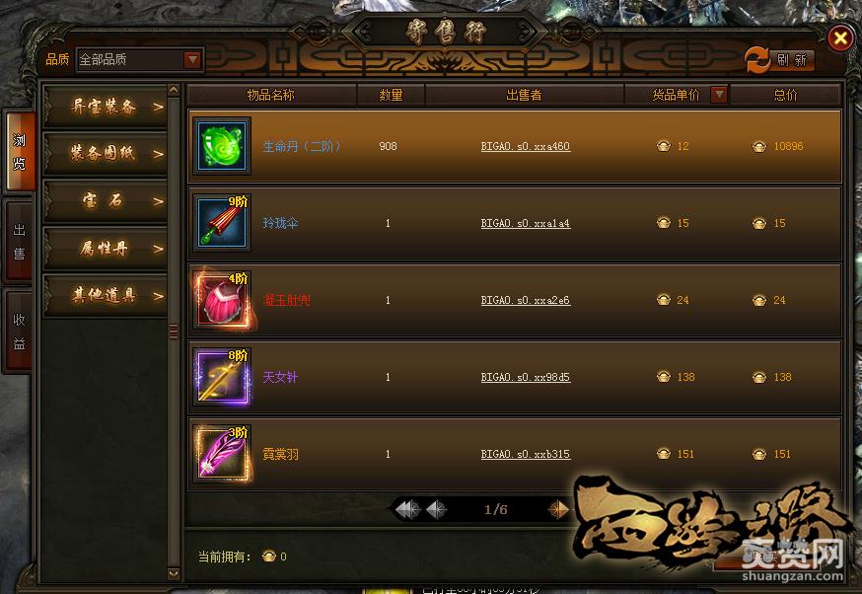
Task: Toggle the 货品单价 price sort arrow
Action: tap(719, 95)
